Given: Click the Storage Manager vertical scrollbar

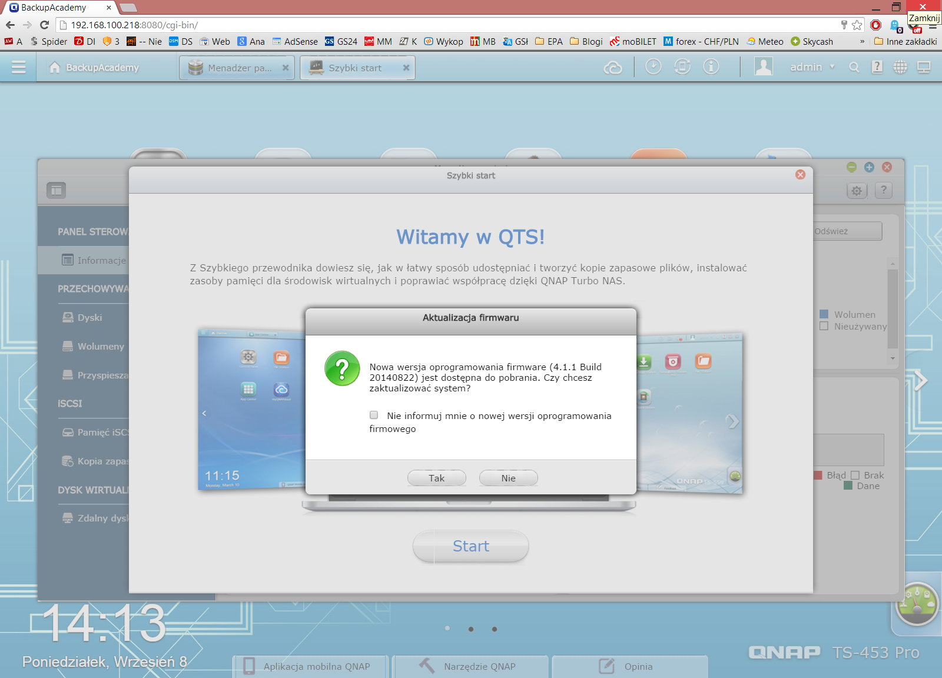Looking at the screenshot, I should pyautogui.click(x=893, y=310).
